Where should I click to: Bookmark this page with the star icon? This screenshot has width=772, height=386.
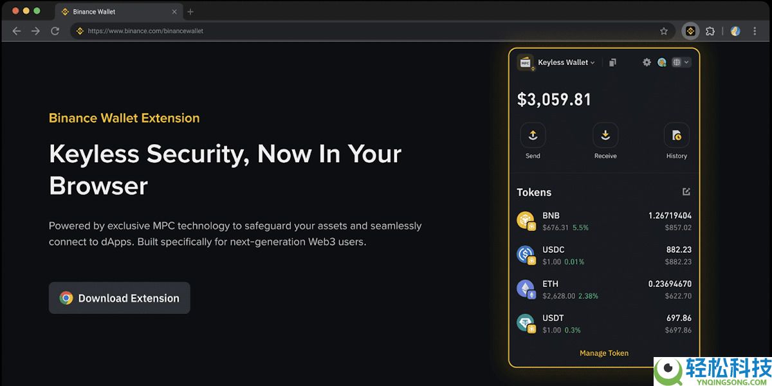point(664,31)
